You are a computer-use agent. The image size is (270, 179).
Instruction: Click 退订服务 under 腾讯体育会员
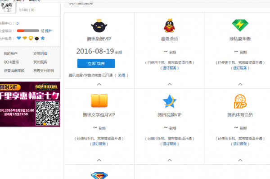(240, 144)
